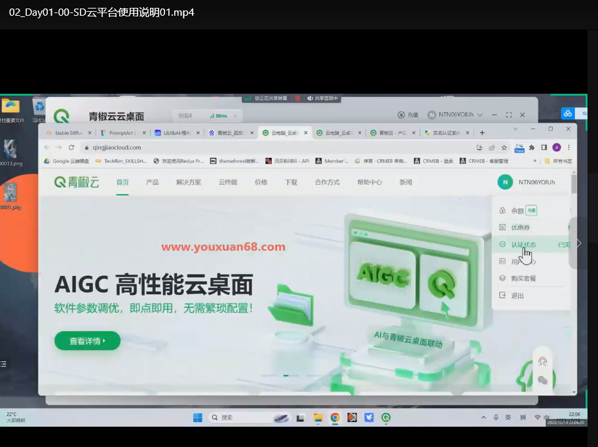Reload the browser page

point(71,147)
